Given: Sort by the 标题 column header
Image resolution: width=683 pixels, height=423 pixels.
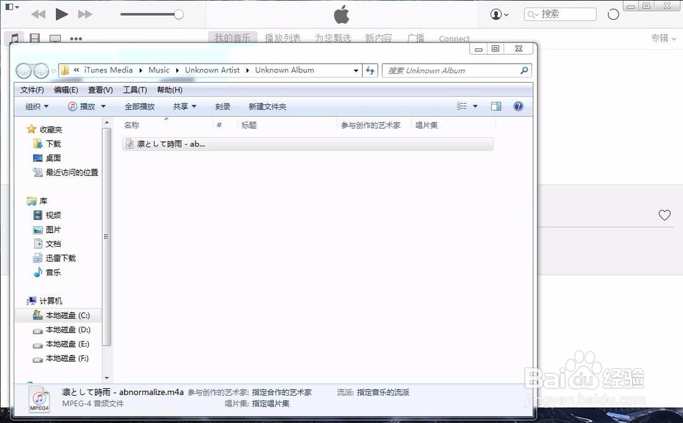Looking at the screenshot, I should pyautogui.click(x=249, y=126).
